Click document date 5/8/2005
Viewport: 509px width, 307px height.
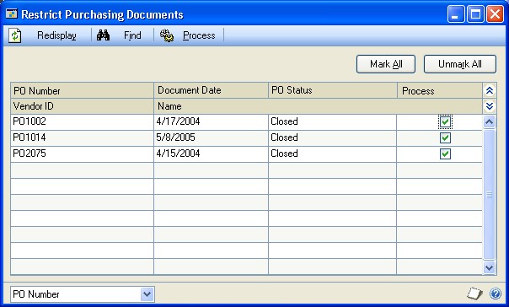[x=211, y=137]
